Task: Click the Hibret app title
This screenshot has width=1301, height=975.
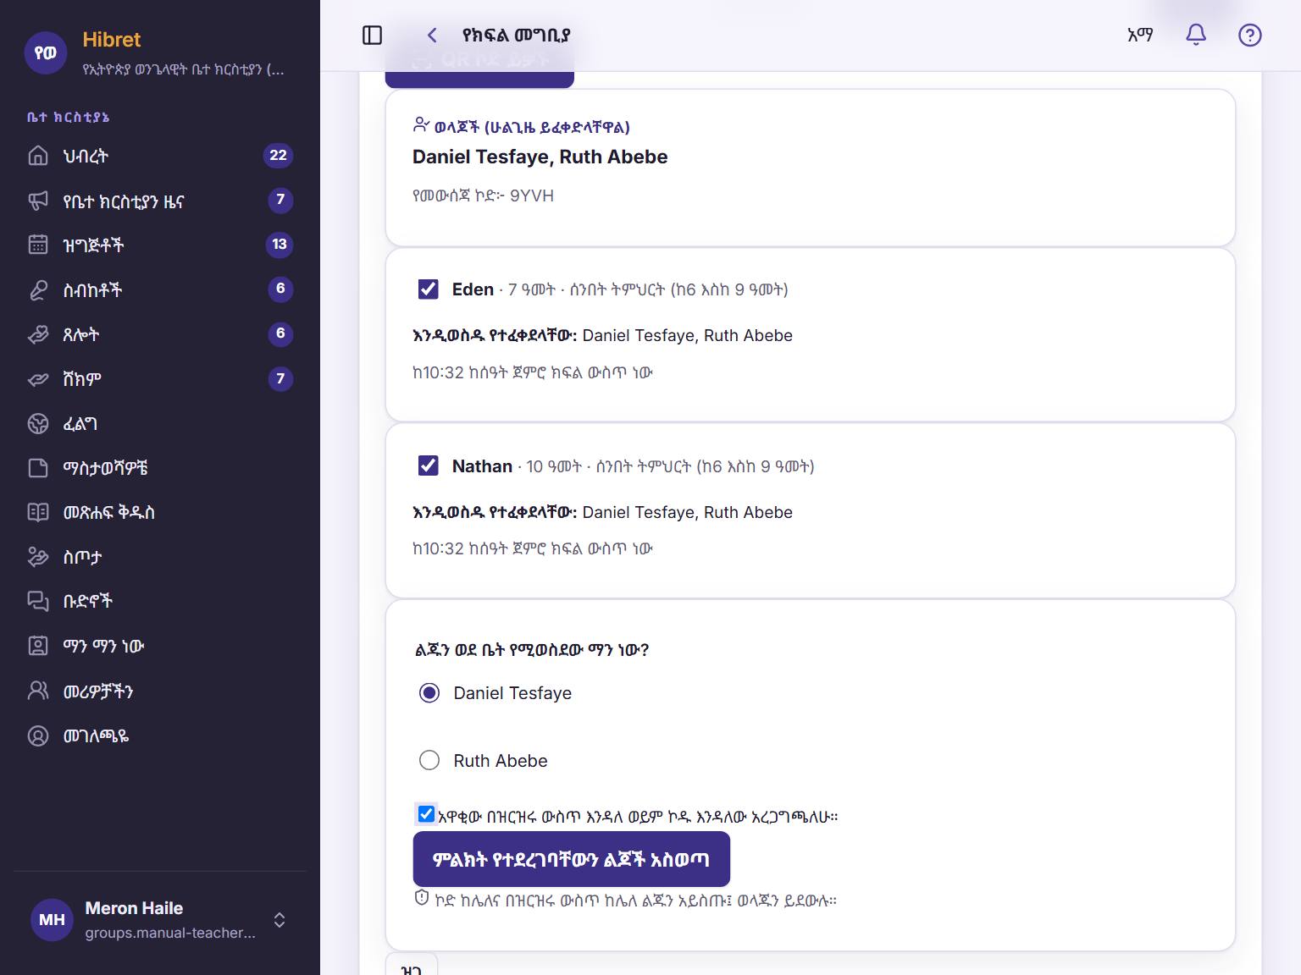Action: 112,40
